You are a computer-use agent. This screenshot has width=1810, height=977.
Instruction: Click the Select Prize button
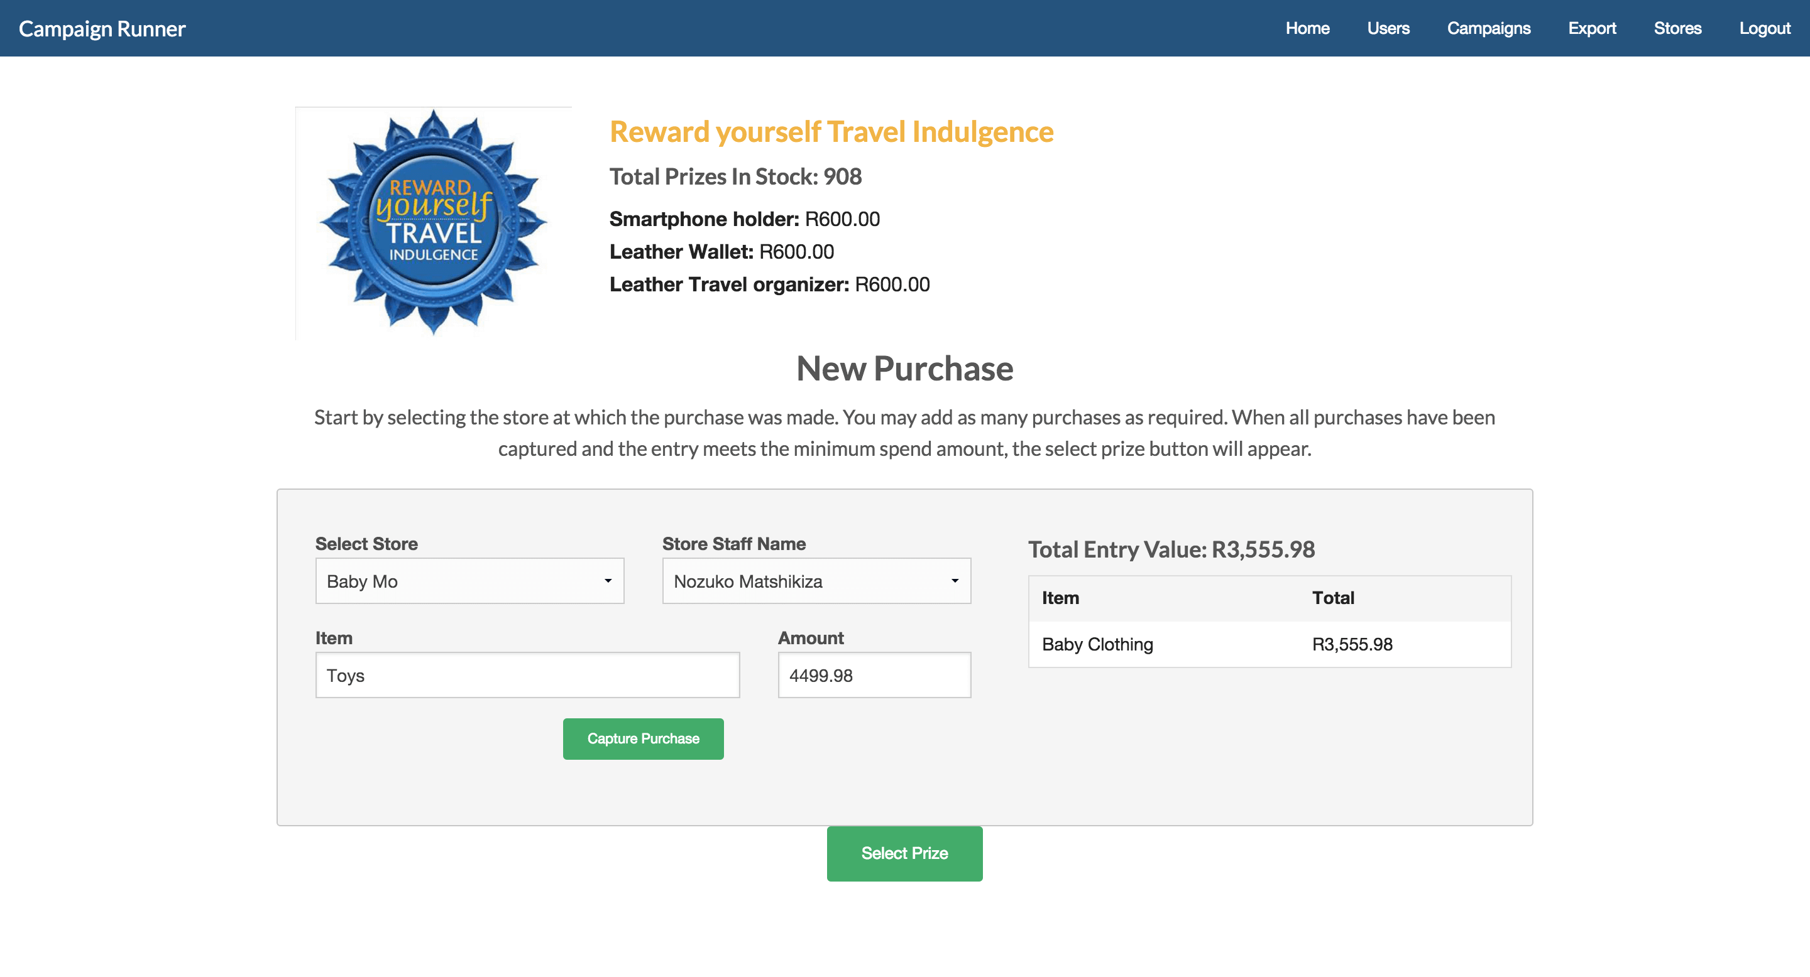[904, 853]
